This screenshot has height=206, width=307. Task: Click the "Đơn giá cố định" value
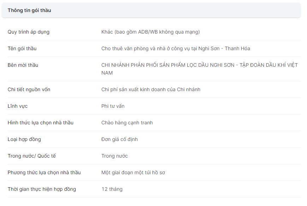click(x=120, y=139)
